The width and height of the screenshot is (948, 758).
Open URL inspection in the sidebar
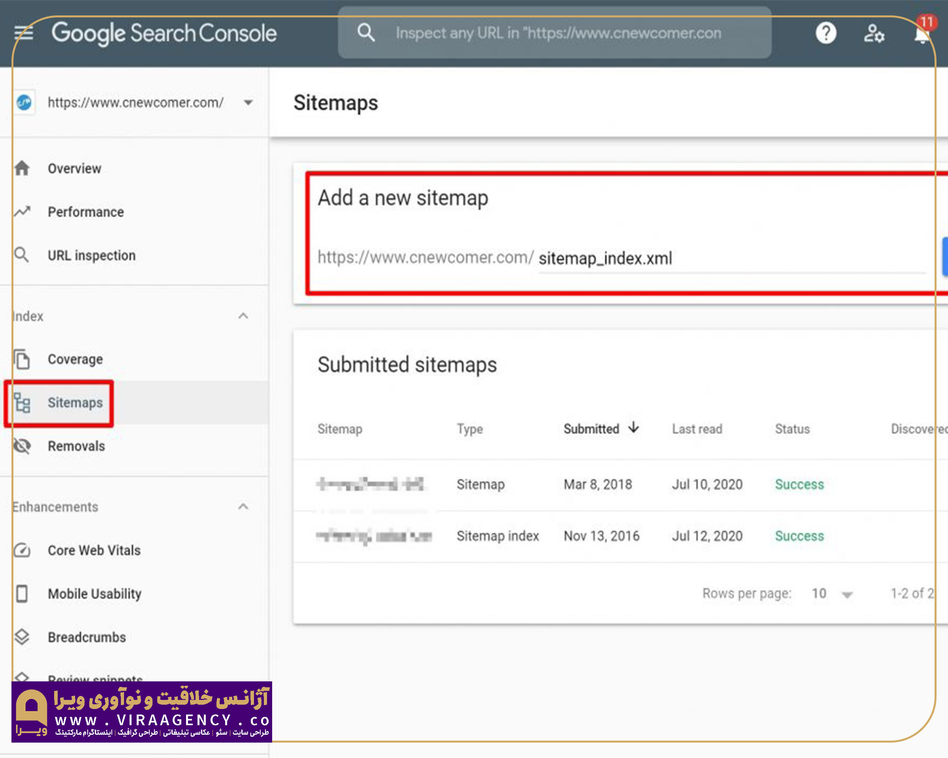click(x=92, y=256)
